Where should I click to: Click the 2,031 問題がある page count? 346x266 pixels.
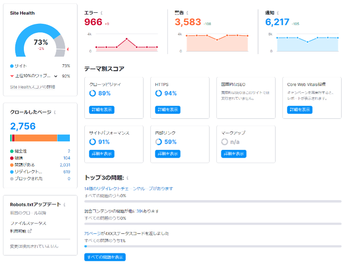coord(65,165)
